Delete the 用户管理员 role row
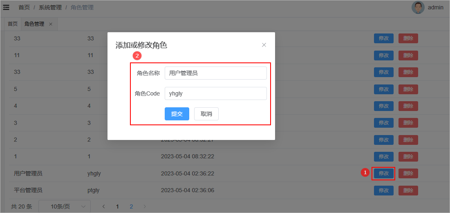Screen dimensions: 450x213 [408, 173]
